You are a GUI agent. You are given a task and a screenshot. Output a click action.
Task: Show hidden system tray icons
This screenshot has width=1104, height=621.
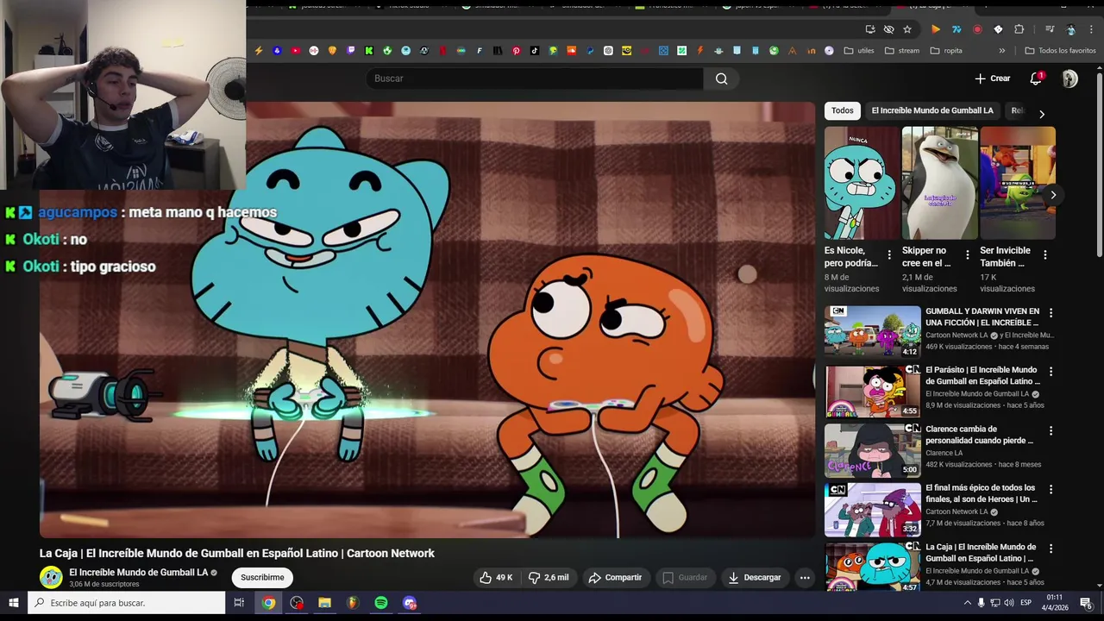coord(967,603)
